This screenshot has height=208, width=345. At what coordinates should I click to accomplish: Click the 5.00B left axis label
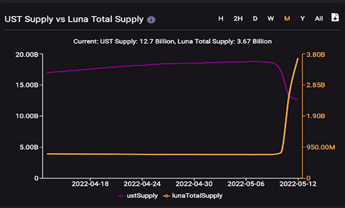29,147
